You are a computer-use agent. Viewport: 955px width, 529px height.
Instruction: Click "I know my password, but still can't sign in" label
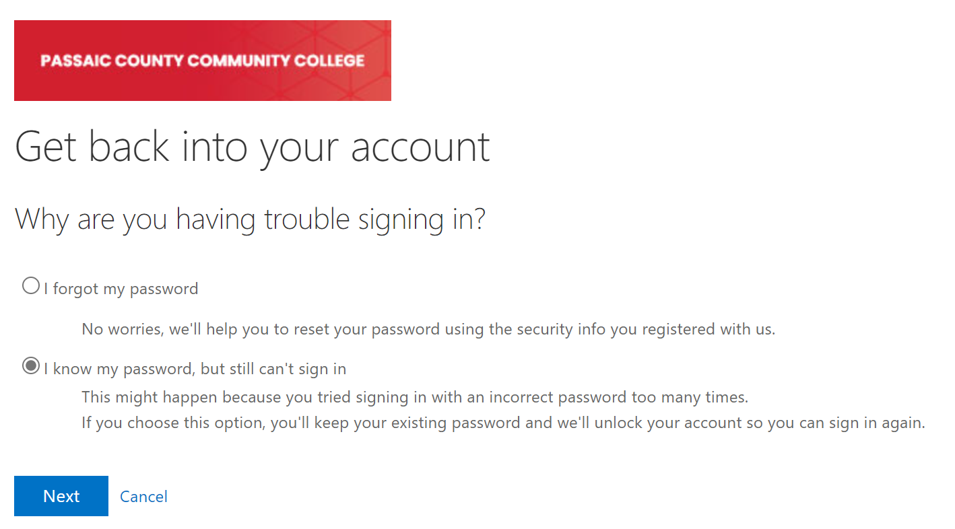click(x=195, y=369)
